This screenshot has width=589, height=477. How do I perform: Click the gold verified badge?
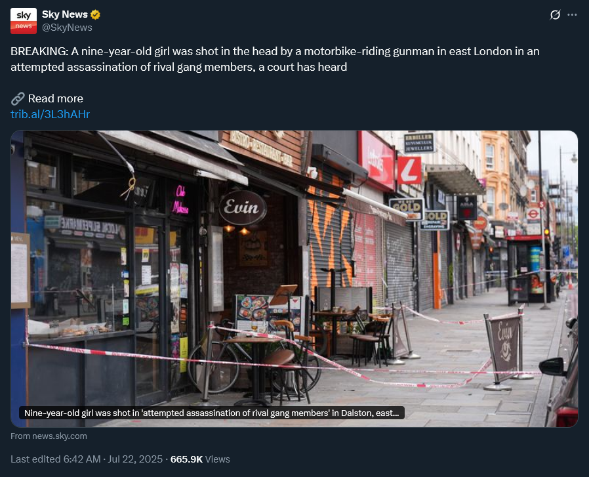(95, 14)
